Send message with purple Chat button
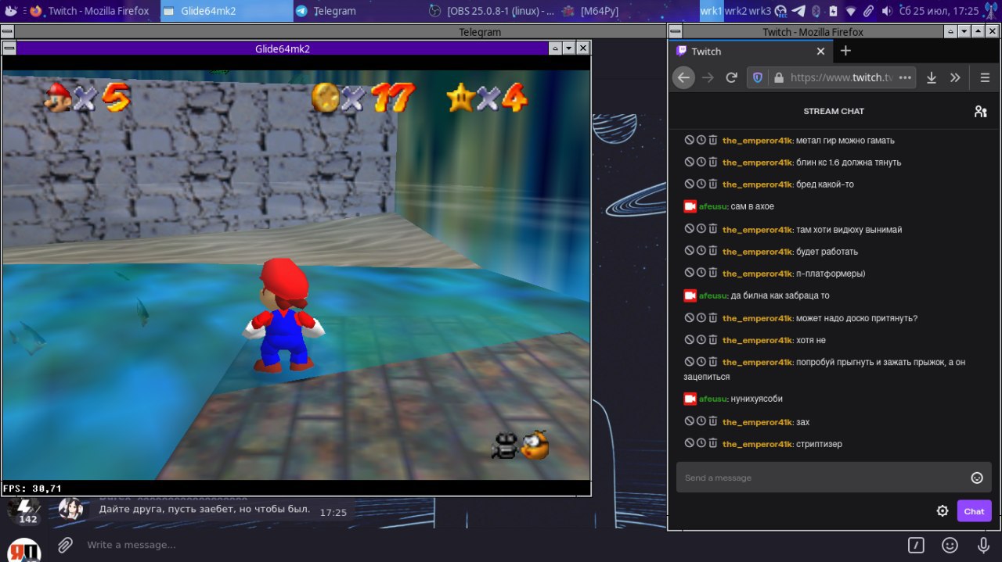Viewport: 1002px width, 562px height. tap(974, 511)
